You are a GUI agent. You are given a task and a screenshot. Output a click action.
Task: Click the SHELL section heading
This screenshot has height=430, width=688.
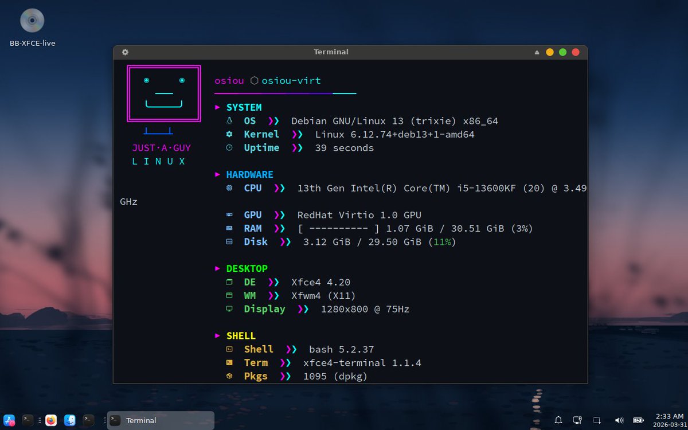(x=241, y=336)
